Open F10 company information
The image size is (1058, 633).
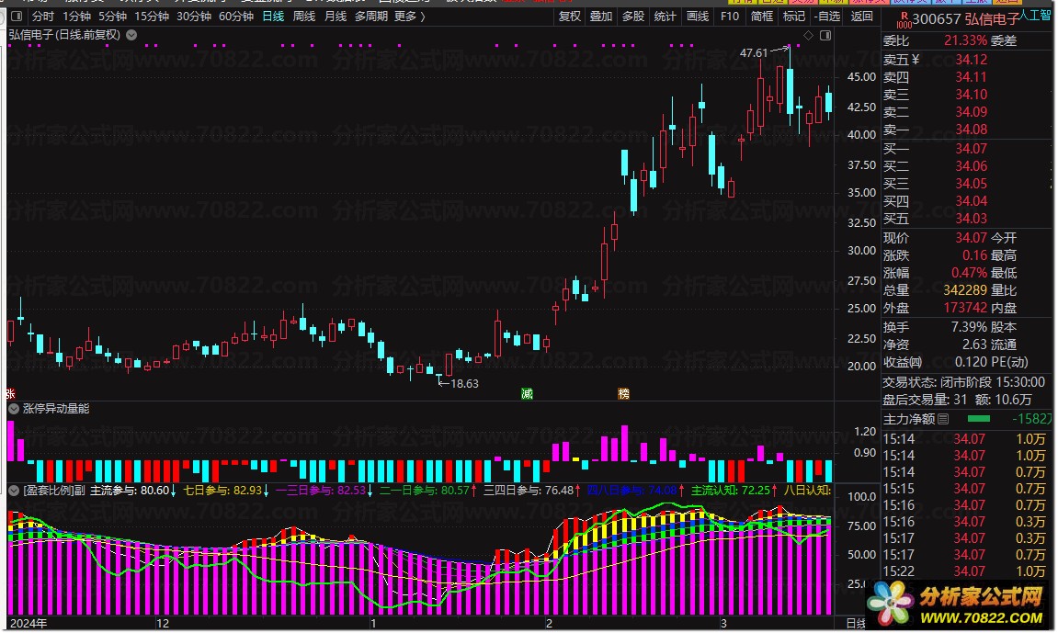point(730,17)
